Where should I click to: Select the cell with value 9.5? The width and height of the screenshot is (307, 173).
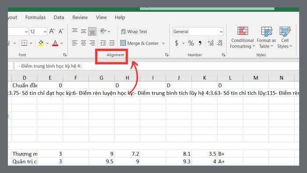[101, 162]
